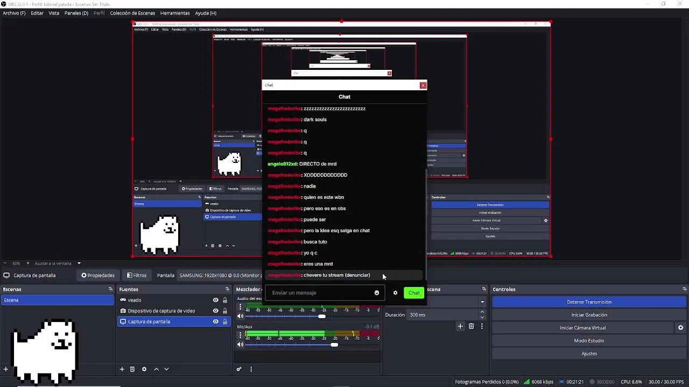Zoom in the preview with plus icon

[x=28, y=263]
